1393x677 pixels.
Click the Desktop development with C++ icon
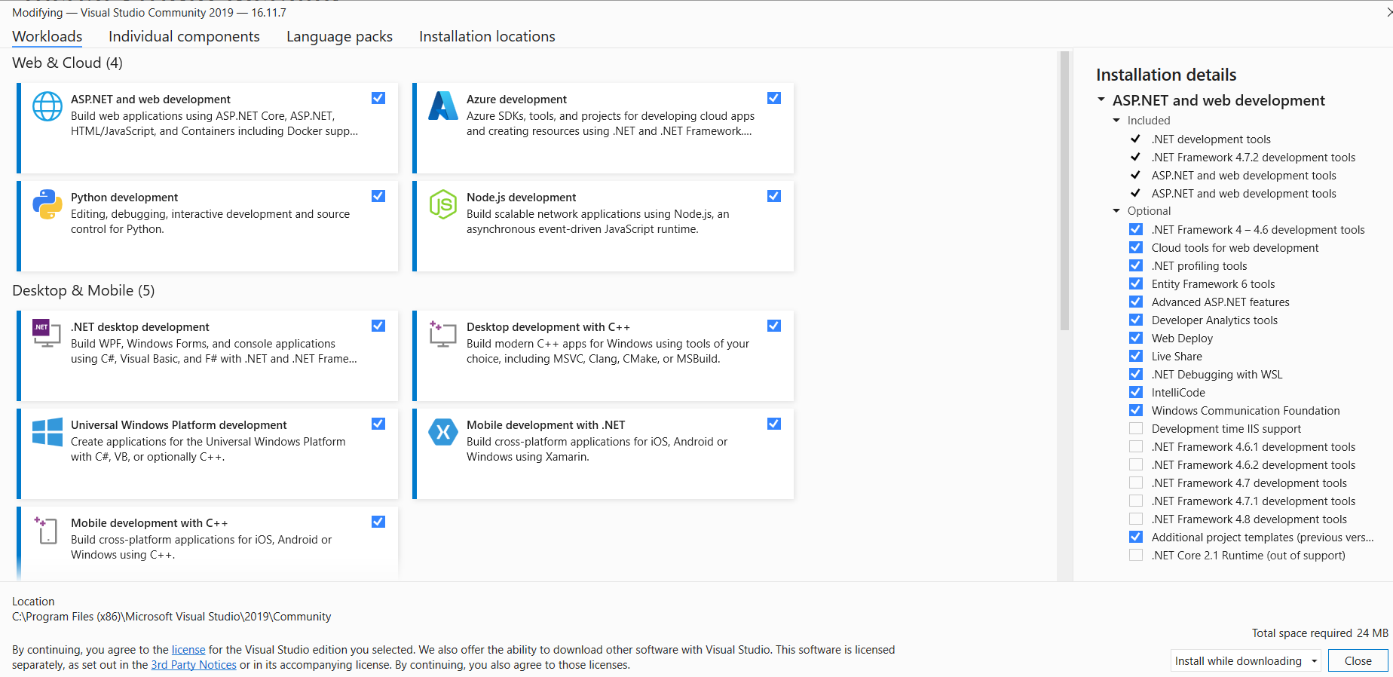click(443, 333)
